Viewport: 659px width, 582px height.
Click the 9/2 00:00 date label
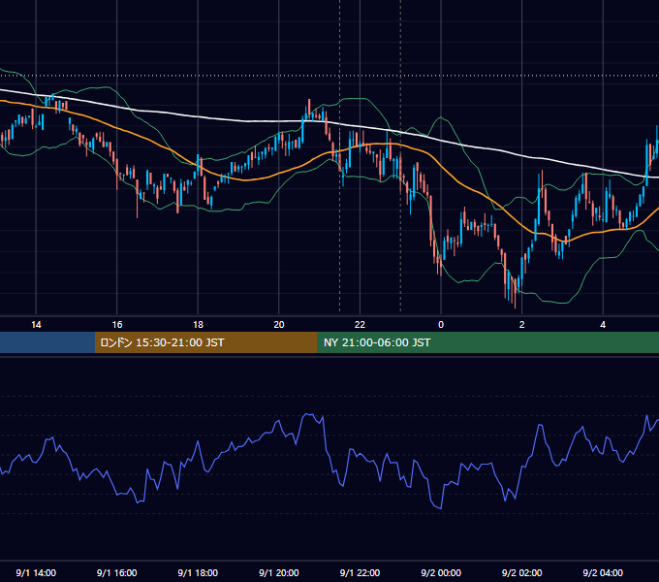point(441,572)
